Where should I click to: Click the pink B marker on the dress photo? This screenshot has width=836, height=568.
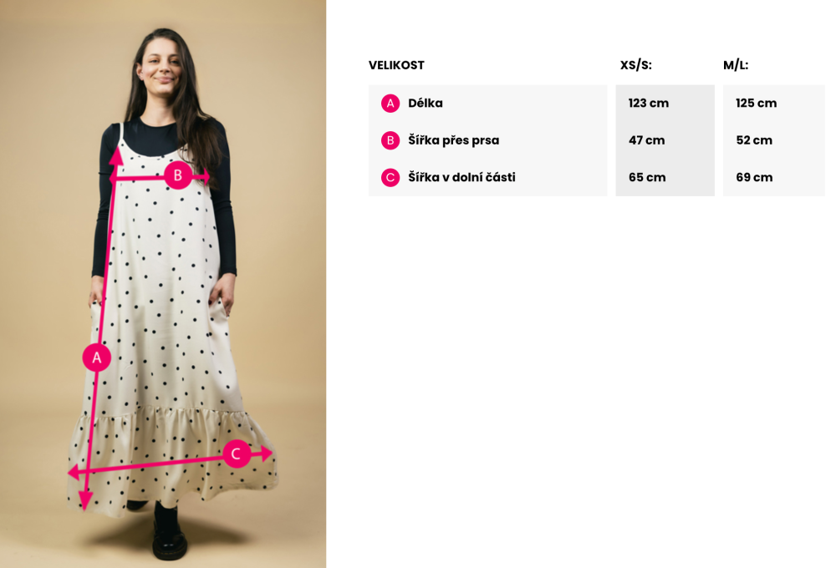point(178,175)
